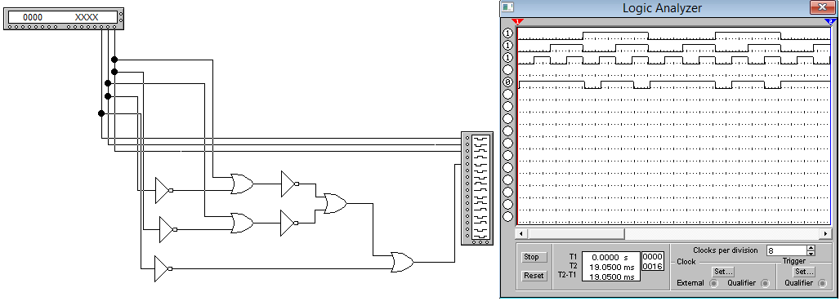Select the upper-left NOT gate feeding the top OR gate
This screenshot has width=840, height=301.
163,190
